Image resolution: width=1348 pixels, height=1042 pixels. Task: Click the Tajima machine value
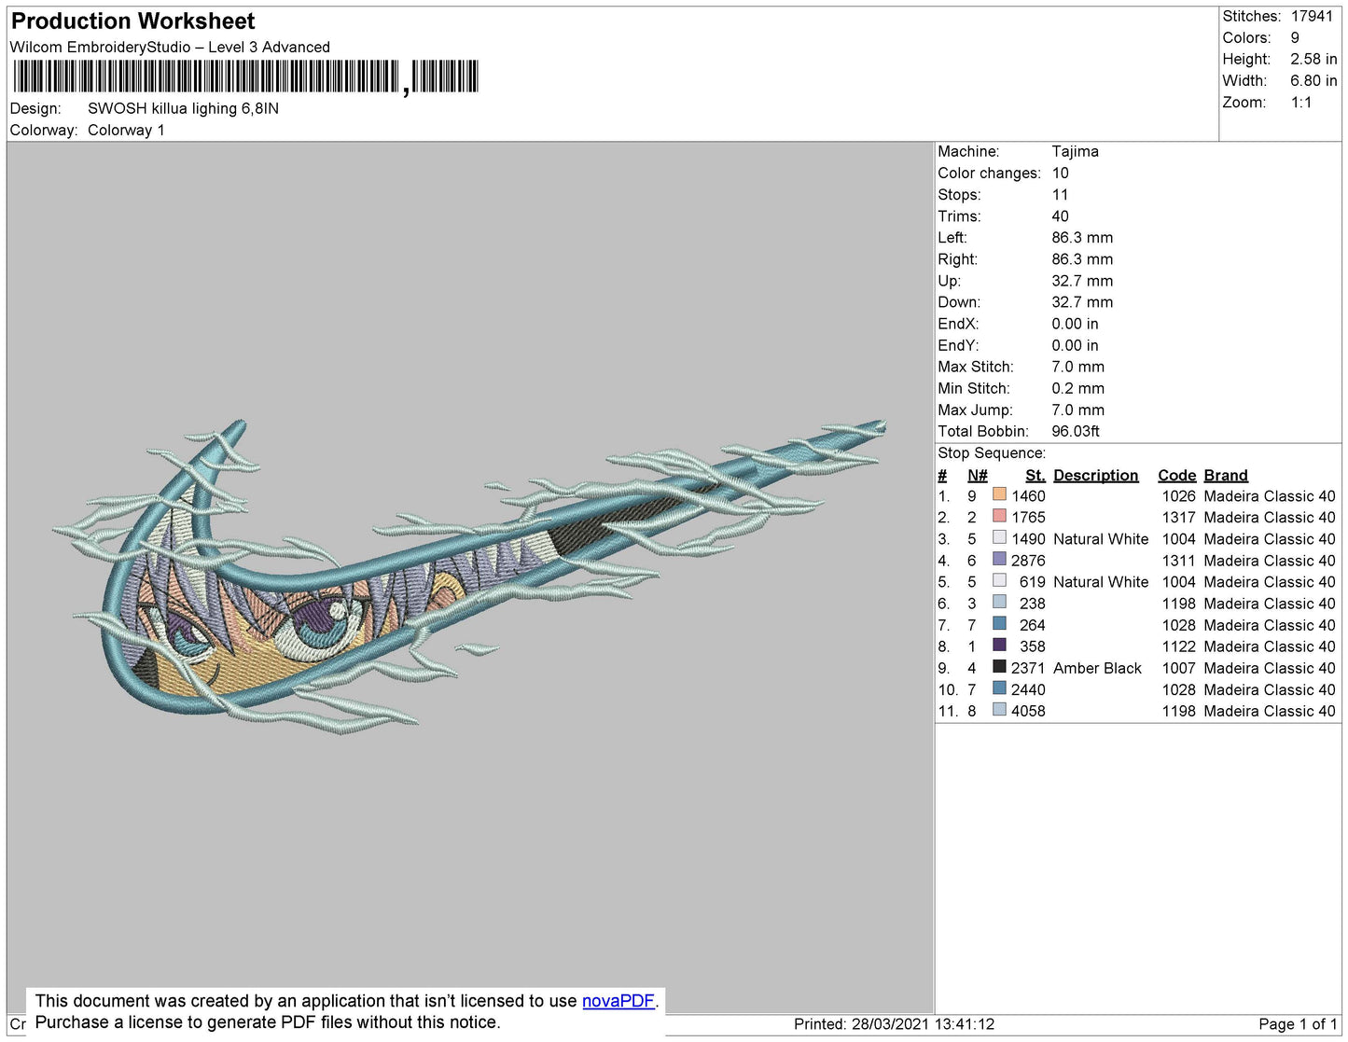tap(1075, 151)
